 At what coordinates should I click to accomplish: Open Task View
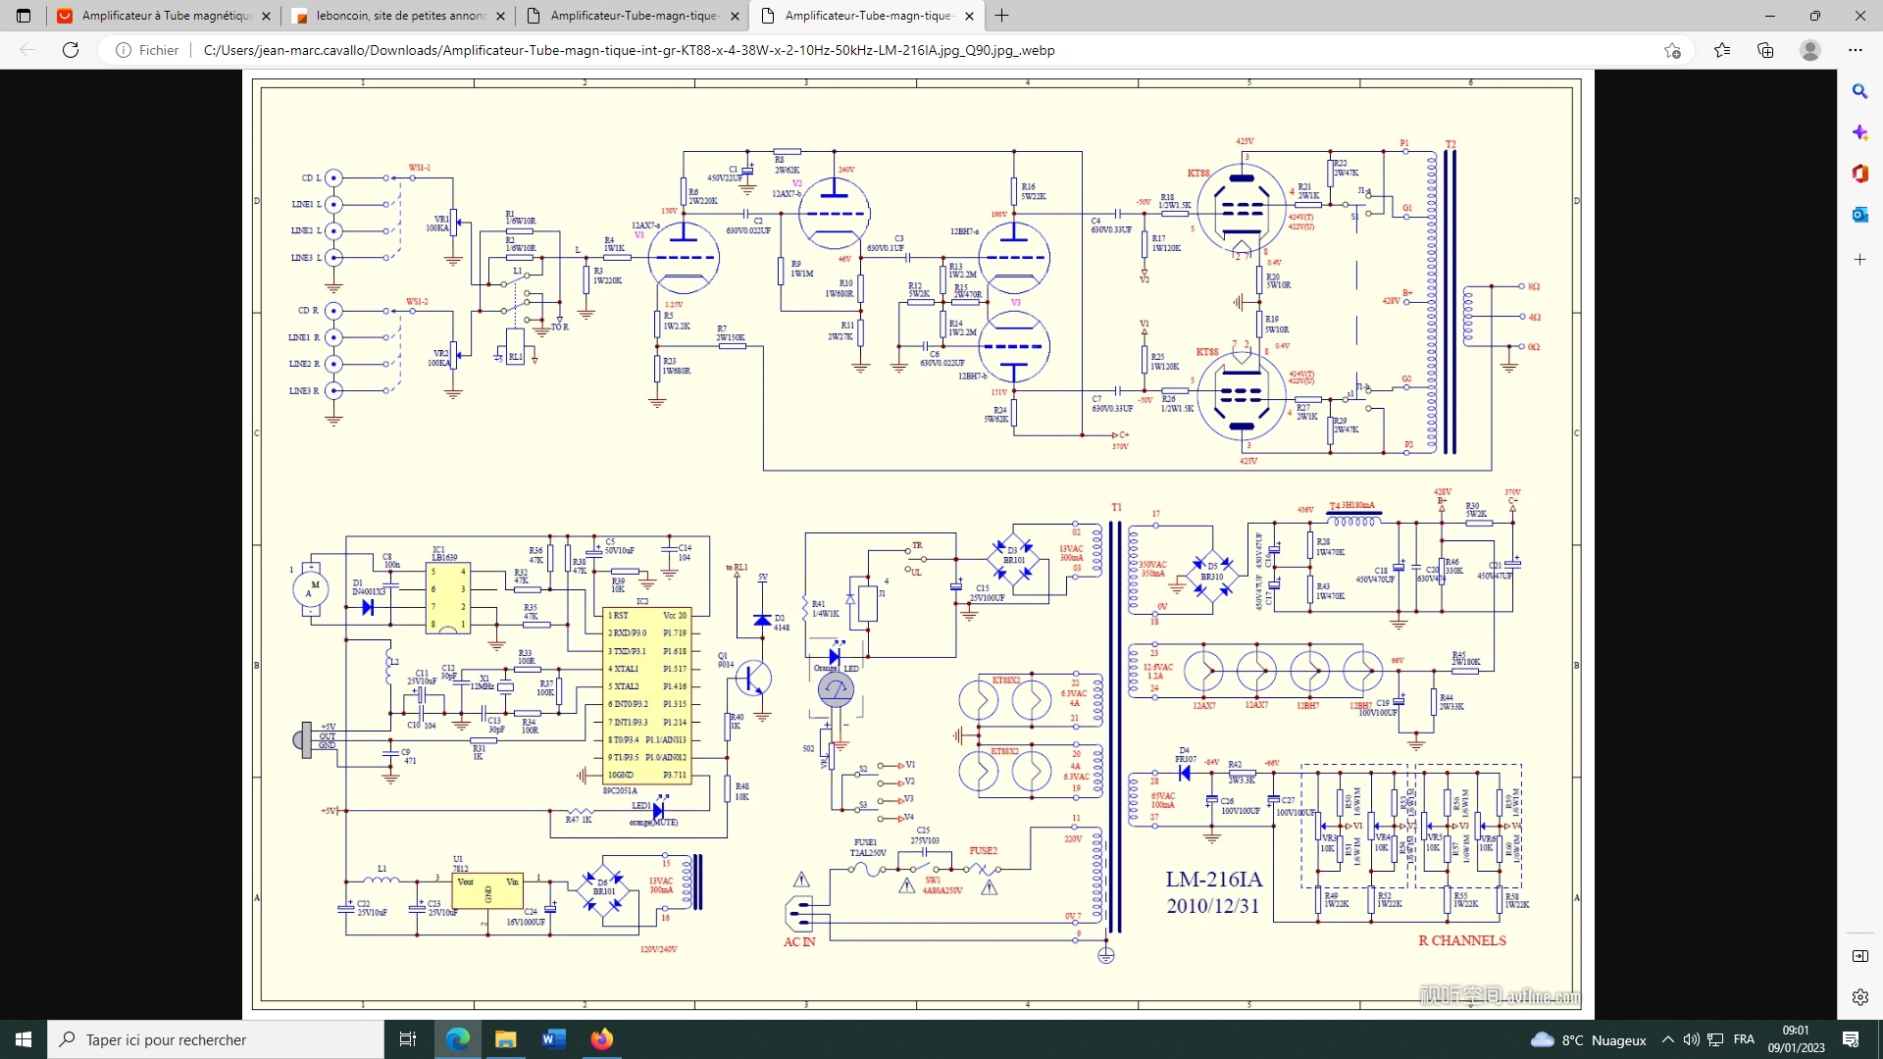[x=408, y=1039]
